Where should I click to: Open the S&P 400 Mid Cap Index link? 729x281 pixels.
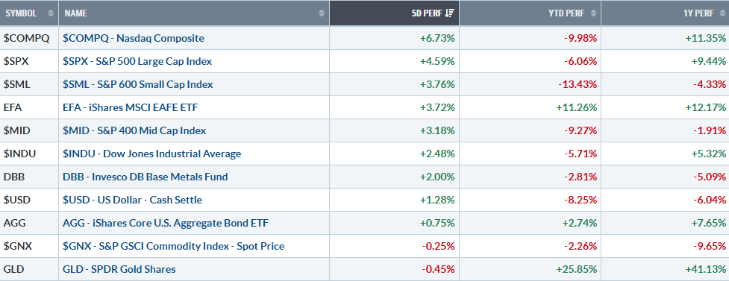[x=134, y=130]
